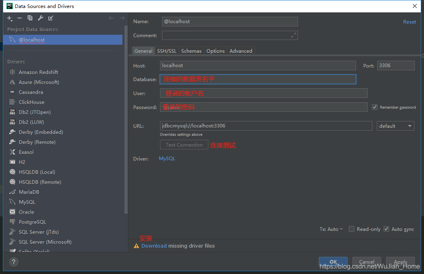Switch to the General tab
This screenshot has height=274, width=424.
[x=143, y=51]
